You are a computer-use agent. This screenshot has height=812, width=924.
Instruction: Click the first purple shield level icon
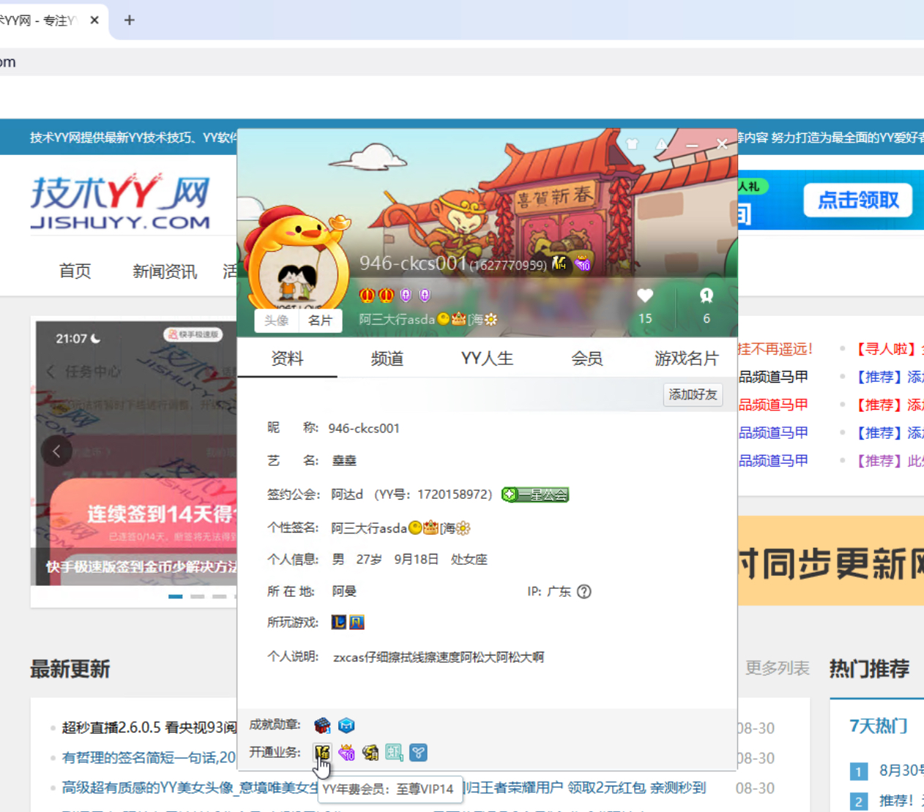(x=406, y=296)
